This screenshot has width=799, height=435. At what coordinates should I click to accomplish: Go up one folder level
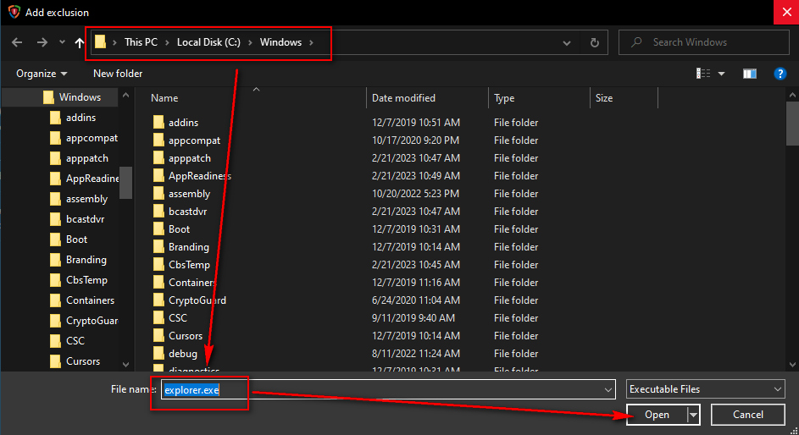click(x=79, y=42)
